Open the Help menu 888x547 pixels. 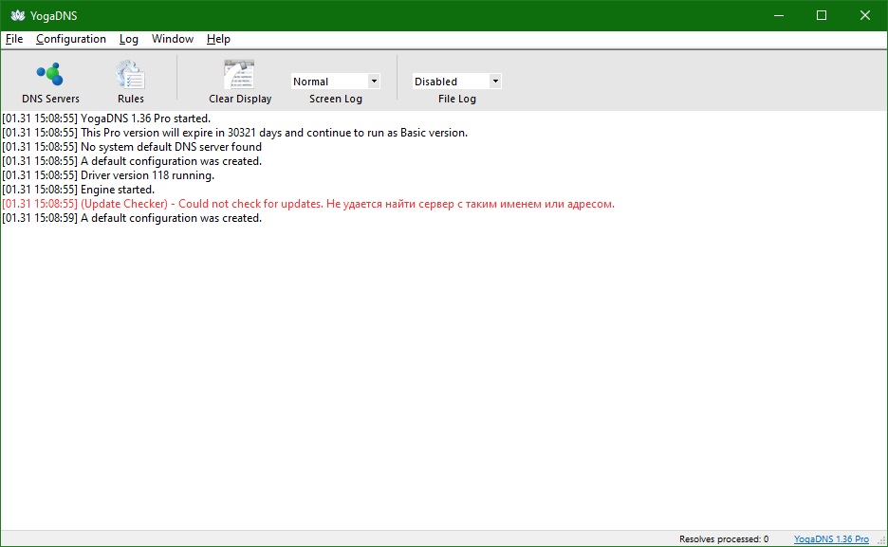coord(218,39)
